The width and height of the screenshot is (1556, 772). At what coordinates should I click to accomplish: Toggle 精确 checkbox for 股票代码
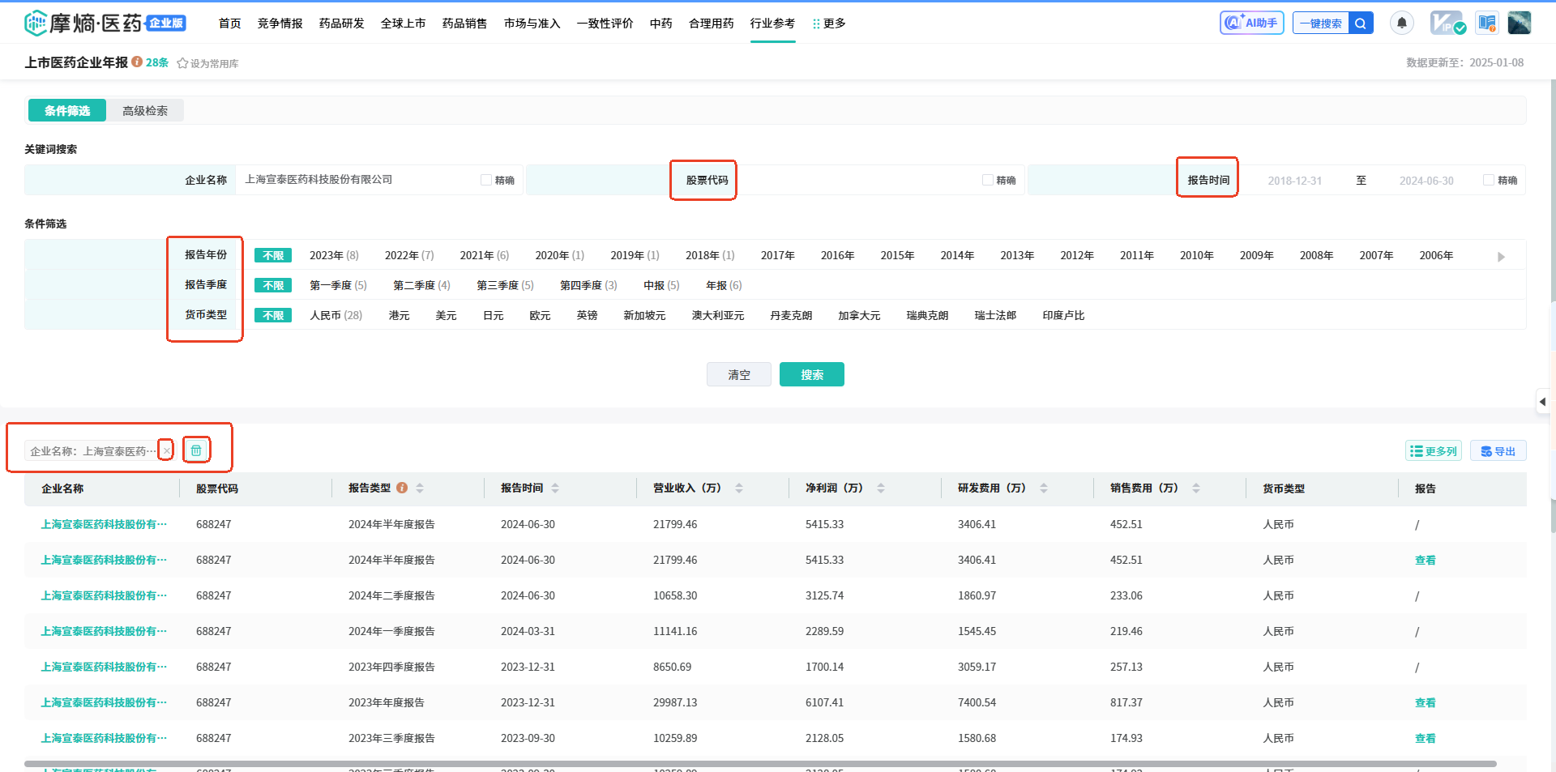pos(988,180)
